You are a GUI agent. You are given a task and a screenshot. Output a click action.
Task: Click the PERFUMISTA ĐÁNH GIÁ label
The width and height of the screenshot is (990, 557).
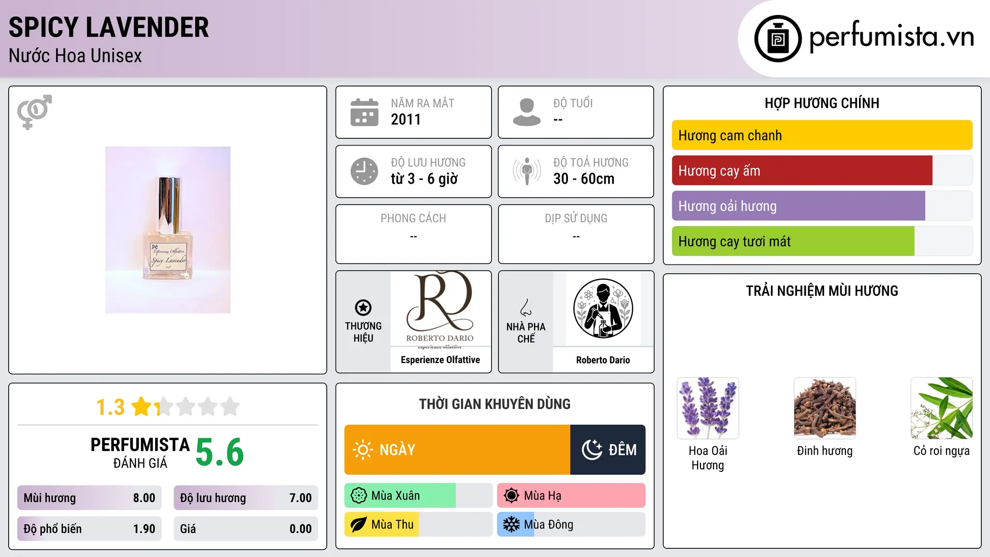click(x=140, y=453)
